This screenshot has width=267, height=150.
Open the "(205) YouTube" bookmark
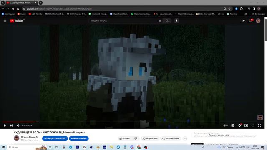tap(35, 14)
